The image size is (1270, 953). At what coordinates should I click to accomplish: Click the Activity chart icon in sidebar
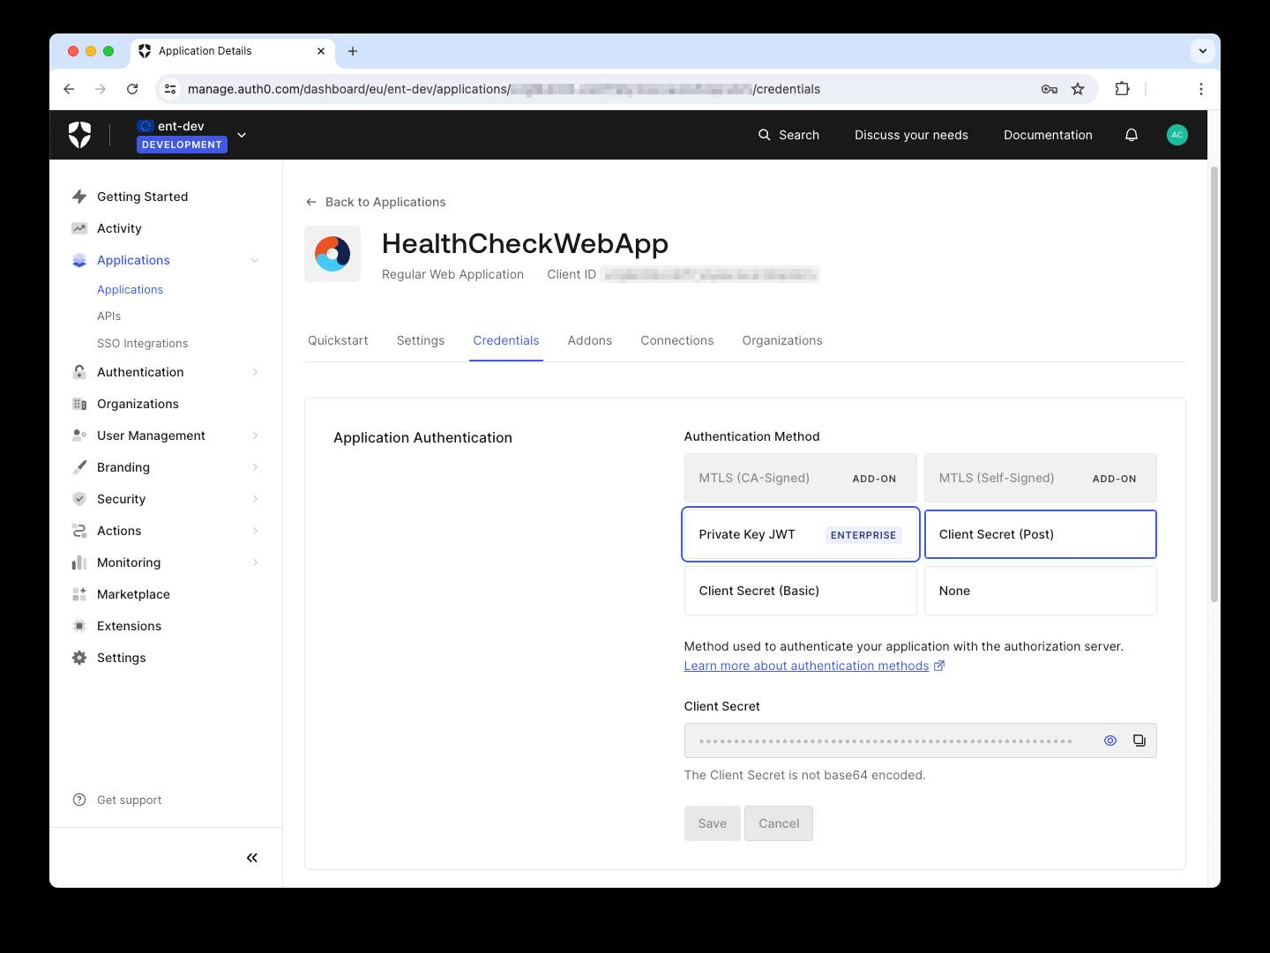coord(79,228)
